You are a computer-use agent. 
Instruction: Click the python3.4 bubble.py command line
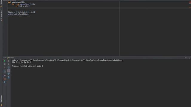click(67, 60)
